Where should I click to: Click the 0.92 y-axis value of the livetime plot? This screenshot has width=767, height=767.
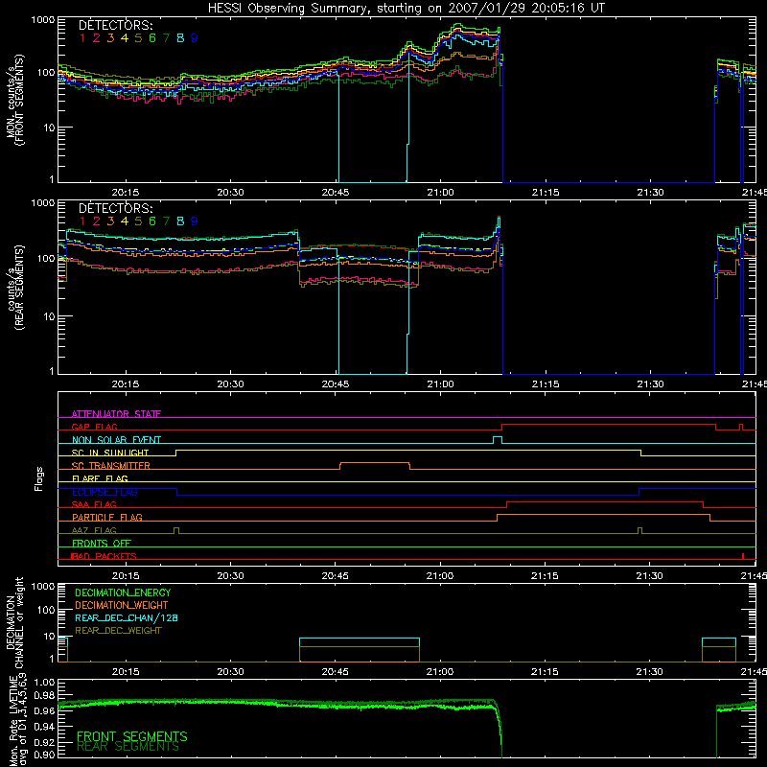(x=44, y=741)
